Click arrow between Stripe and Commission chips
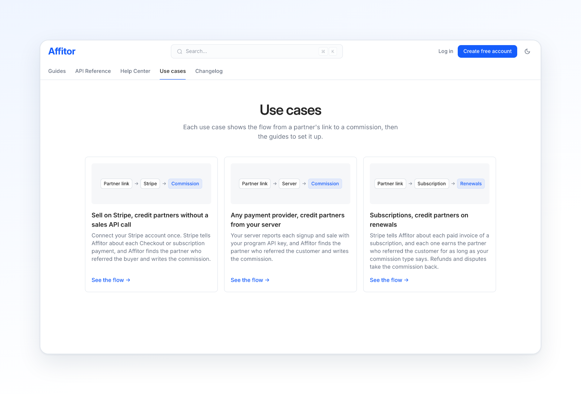 tap(164, 184)
